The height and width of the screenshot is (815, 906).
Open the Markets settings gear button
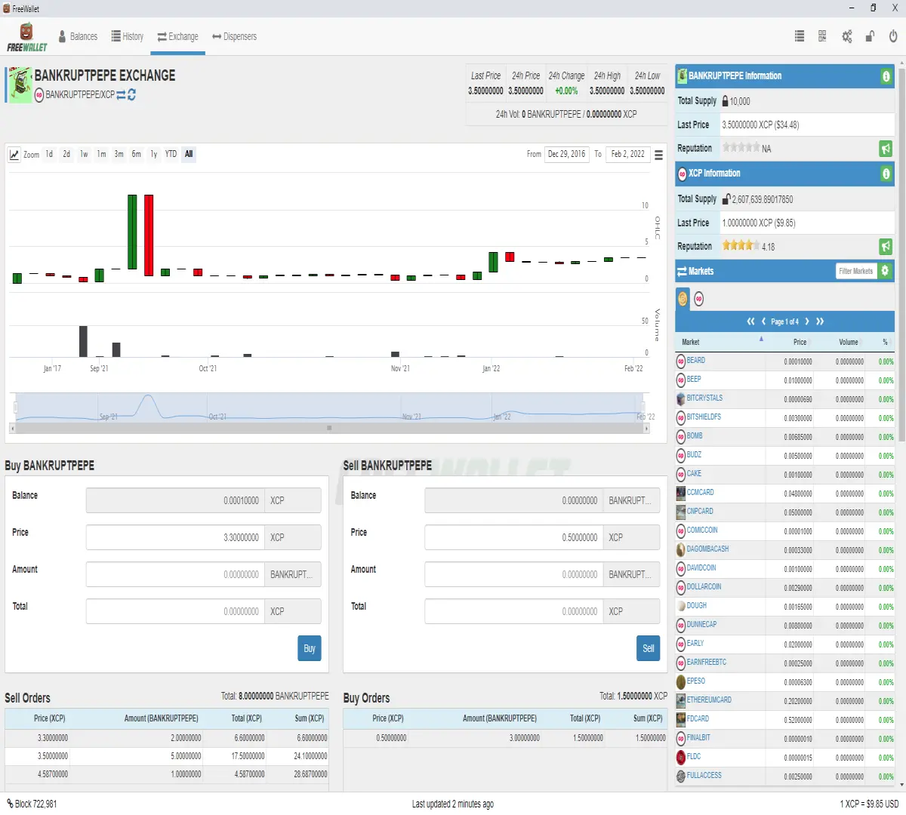[x=885, y=271]
